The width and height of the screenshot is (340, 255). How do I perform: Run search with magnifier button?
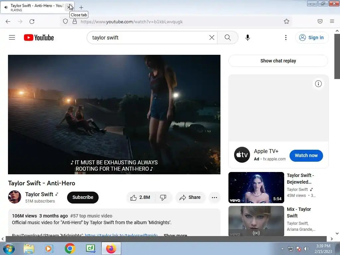[227, 38]
